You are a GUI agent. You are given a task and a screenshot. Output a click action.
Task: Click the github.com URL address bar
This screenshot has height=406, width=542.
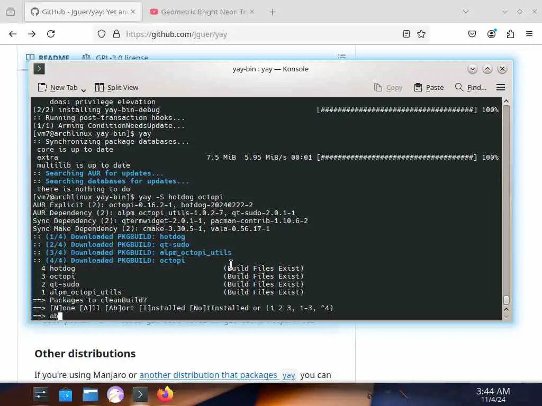tap(261, 34)
